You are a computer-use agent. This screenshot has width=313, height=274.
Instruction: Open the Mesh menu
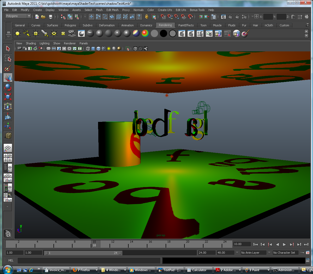[99, 10]
